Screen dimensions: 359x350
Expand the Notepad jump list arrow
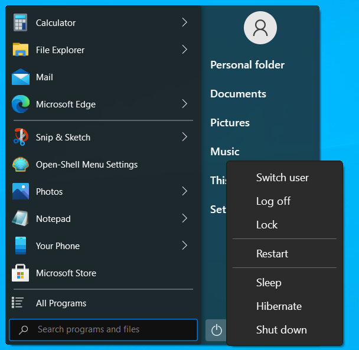185,218
